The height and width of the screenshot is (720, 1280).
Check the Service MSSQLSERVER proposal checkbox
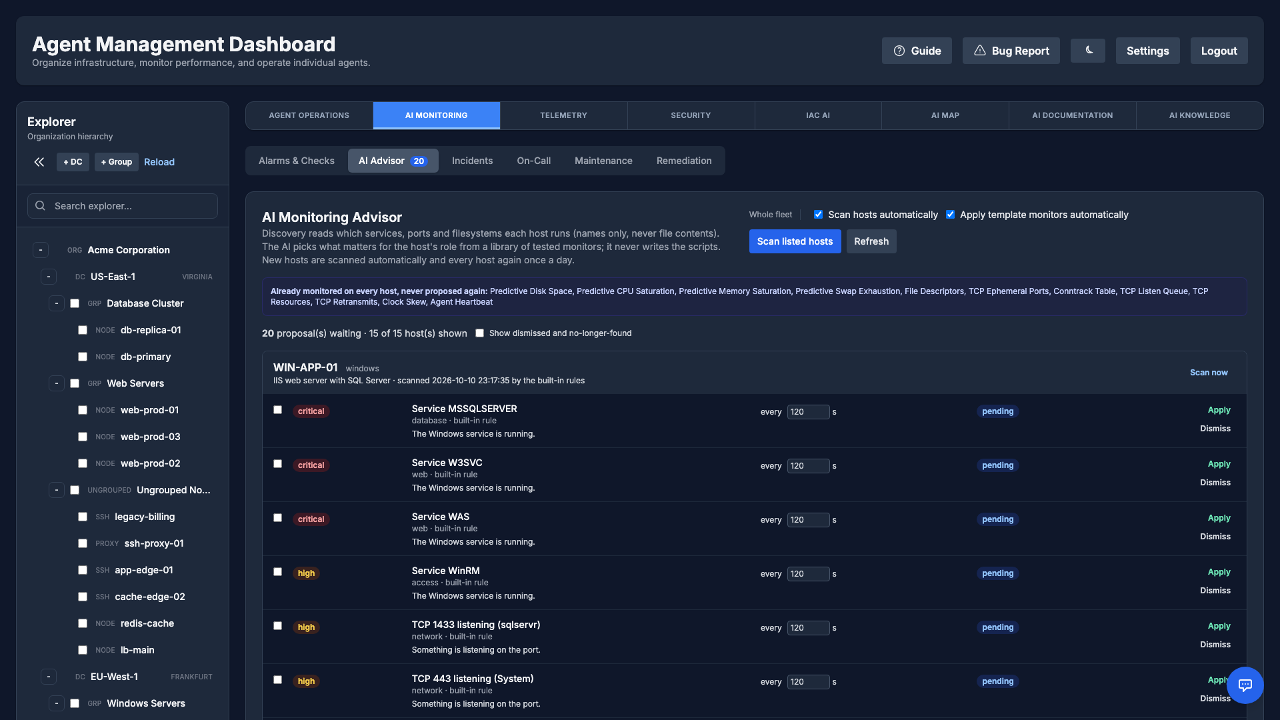pos(277,410)
